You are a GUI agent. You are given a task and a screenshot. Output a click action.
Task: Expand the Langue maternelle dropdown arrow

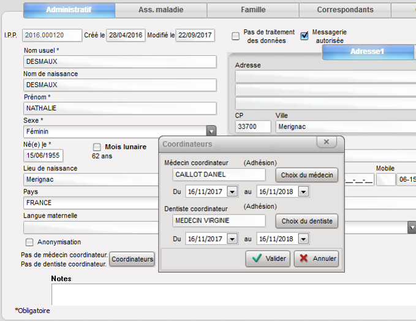tap(412, 228)
